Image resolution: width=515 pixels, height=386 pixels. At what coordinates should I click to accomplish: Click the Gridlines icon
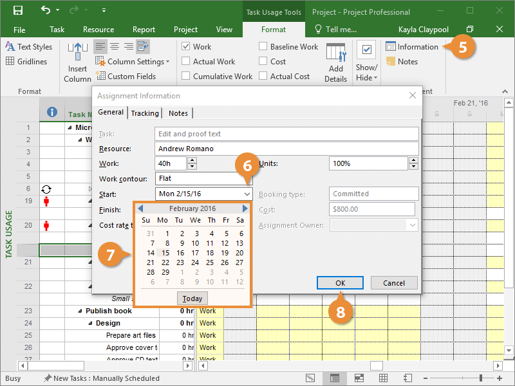pyautogui.click(x=26, y=62)
